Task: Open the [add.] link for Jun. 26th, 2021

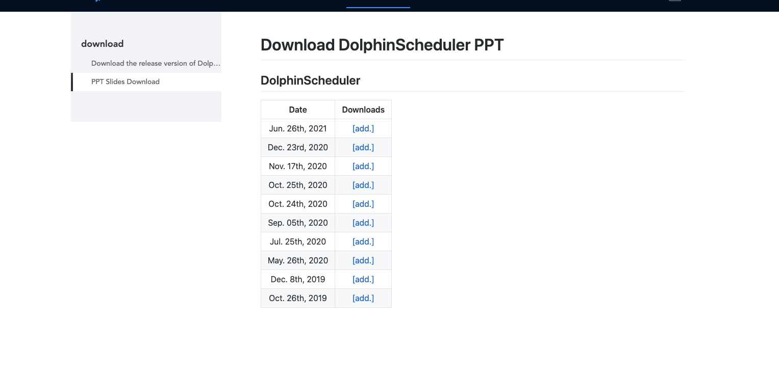Action: click(x=363, y=128)
